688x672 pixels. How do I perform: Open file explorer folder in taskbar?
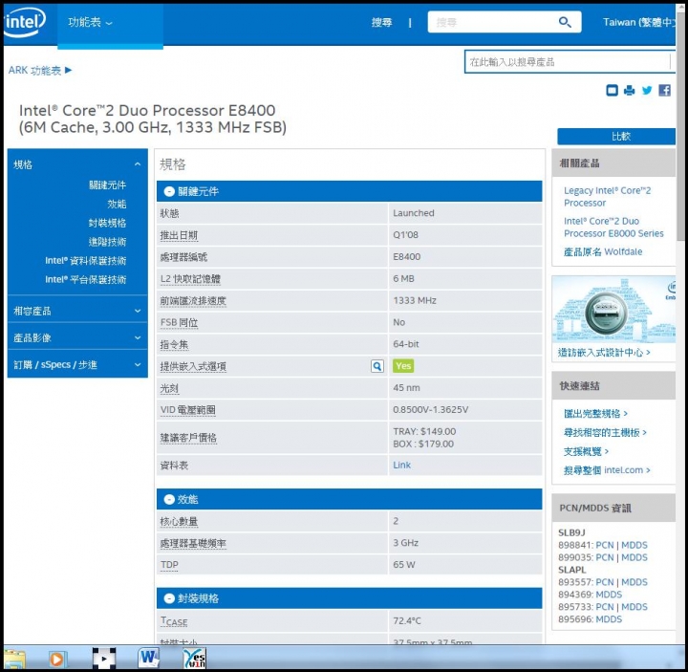13,659
